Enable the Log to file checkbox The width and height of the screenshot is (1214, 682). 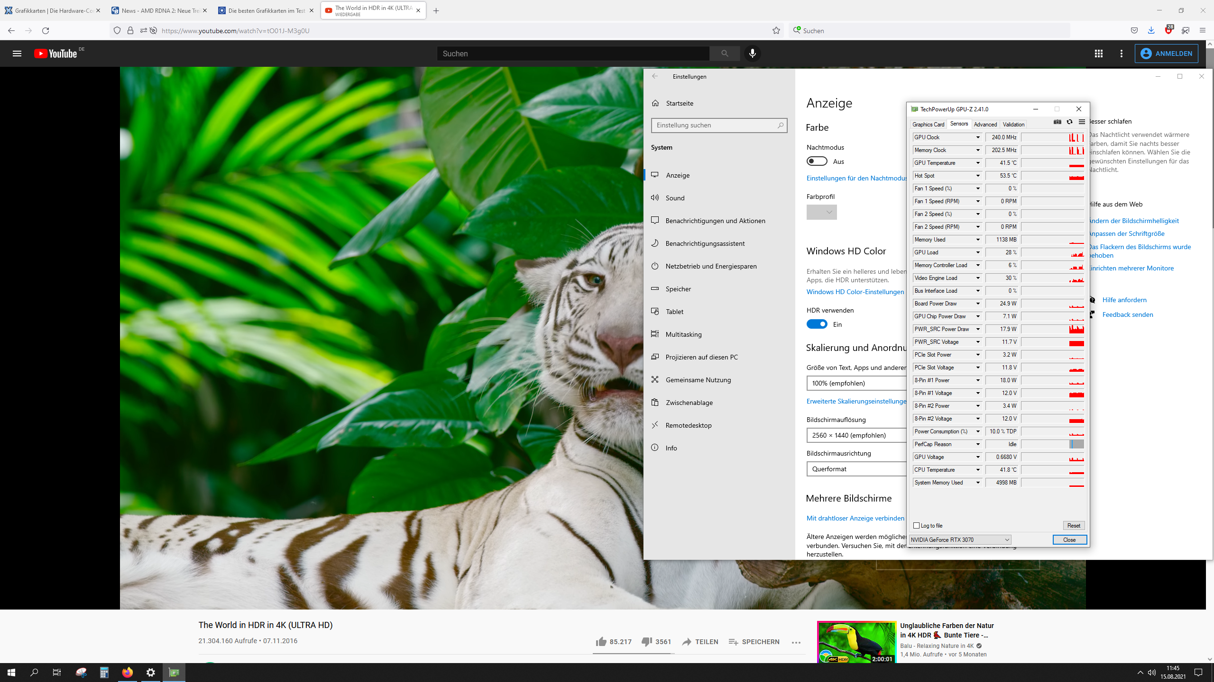917,526
